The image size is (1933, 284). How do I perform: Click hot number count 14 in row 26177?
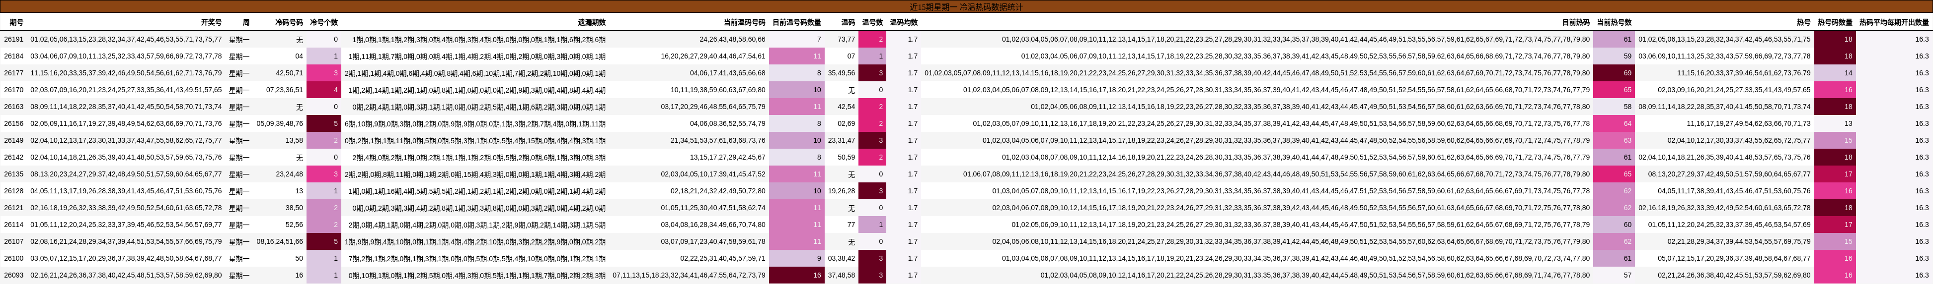[1835, 73]
